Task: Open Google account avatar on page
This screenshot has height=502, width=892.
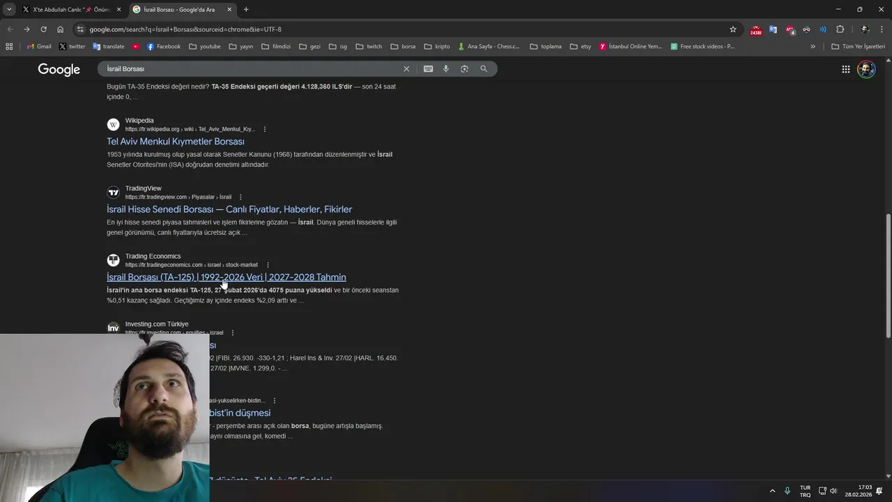Action: coord(866,69)
